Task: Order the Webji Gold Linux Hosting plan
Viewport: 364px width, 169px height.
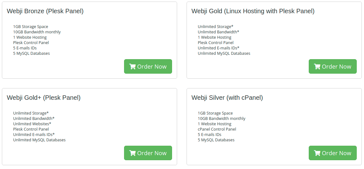Action: (x=333, y=66)
